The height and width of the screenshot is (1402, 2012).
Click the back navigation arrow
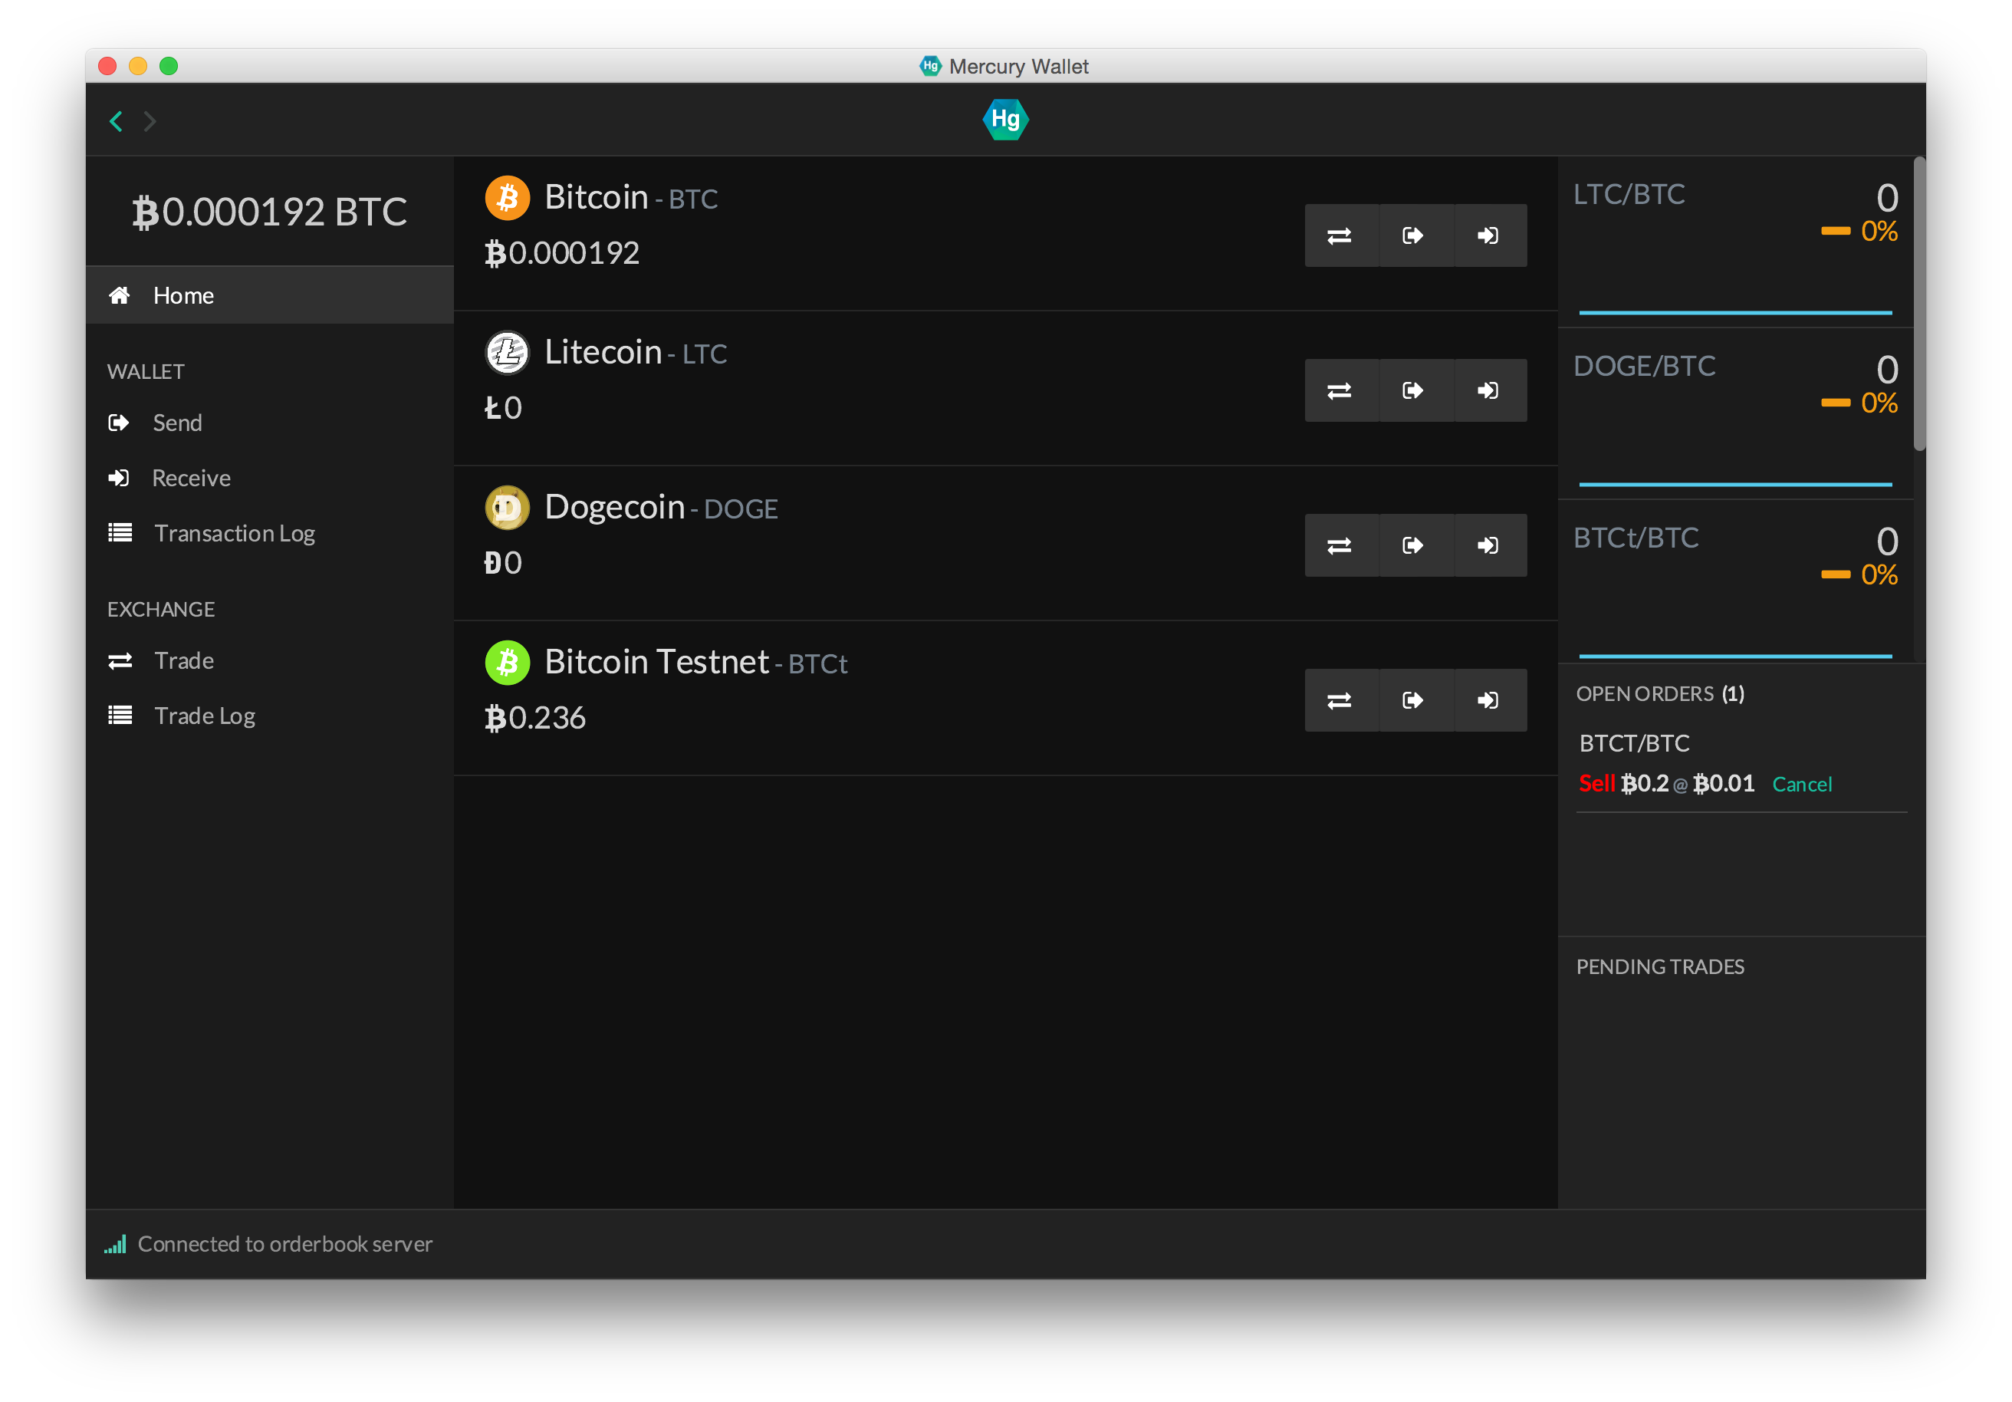pos(116,121)
